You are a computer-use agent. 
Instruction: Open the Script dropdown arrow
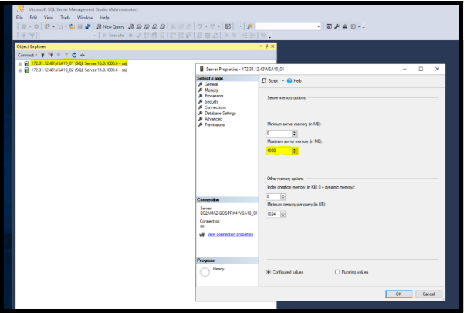283,81
